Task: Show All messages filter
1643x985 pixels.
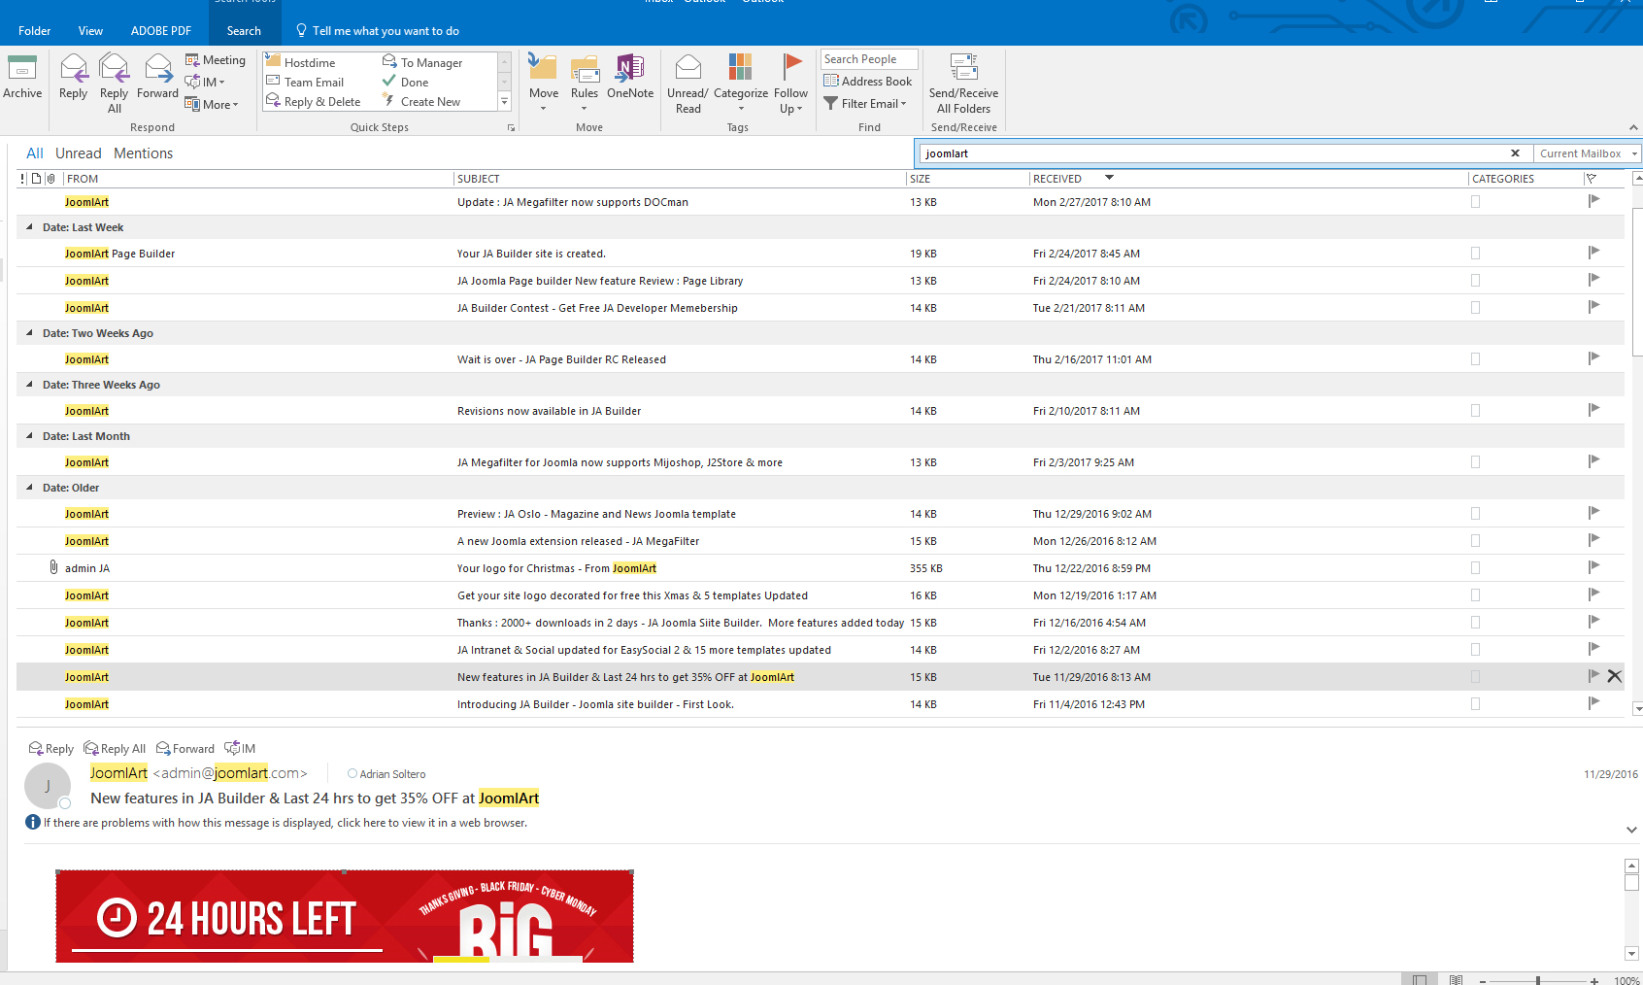Action: [35, 153]
